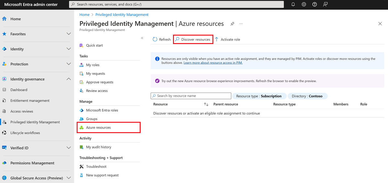Open the more options ellipsis
Screen dimensions: 388x183
[241, 24]
